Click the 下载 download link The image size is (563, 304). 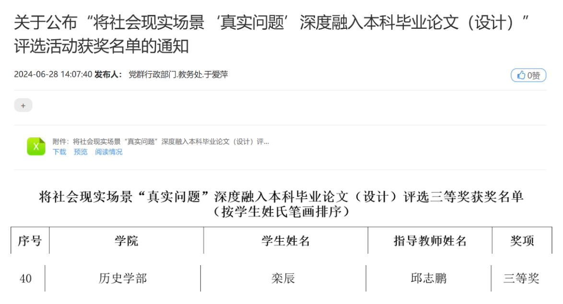[59, 152]
